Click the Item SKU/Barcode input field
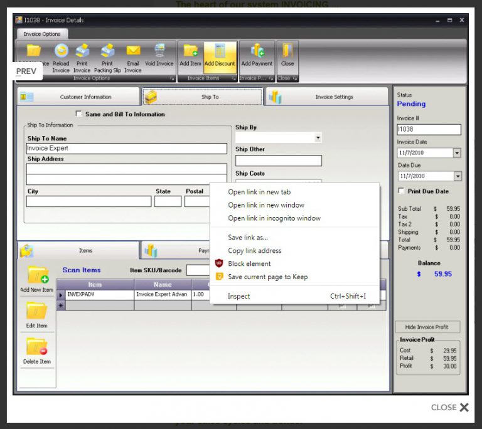This screenshot has height=429, width=482. click(x=198, y=270)
